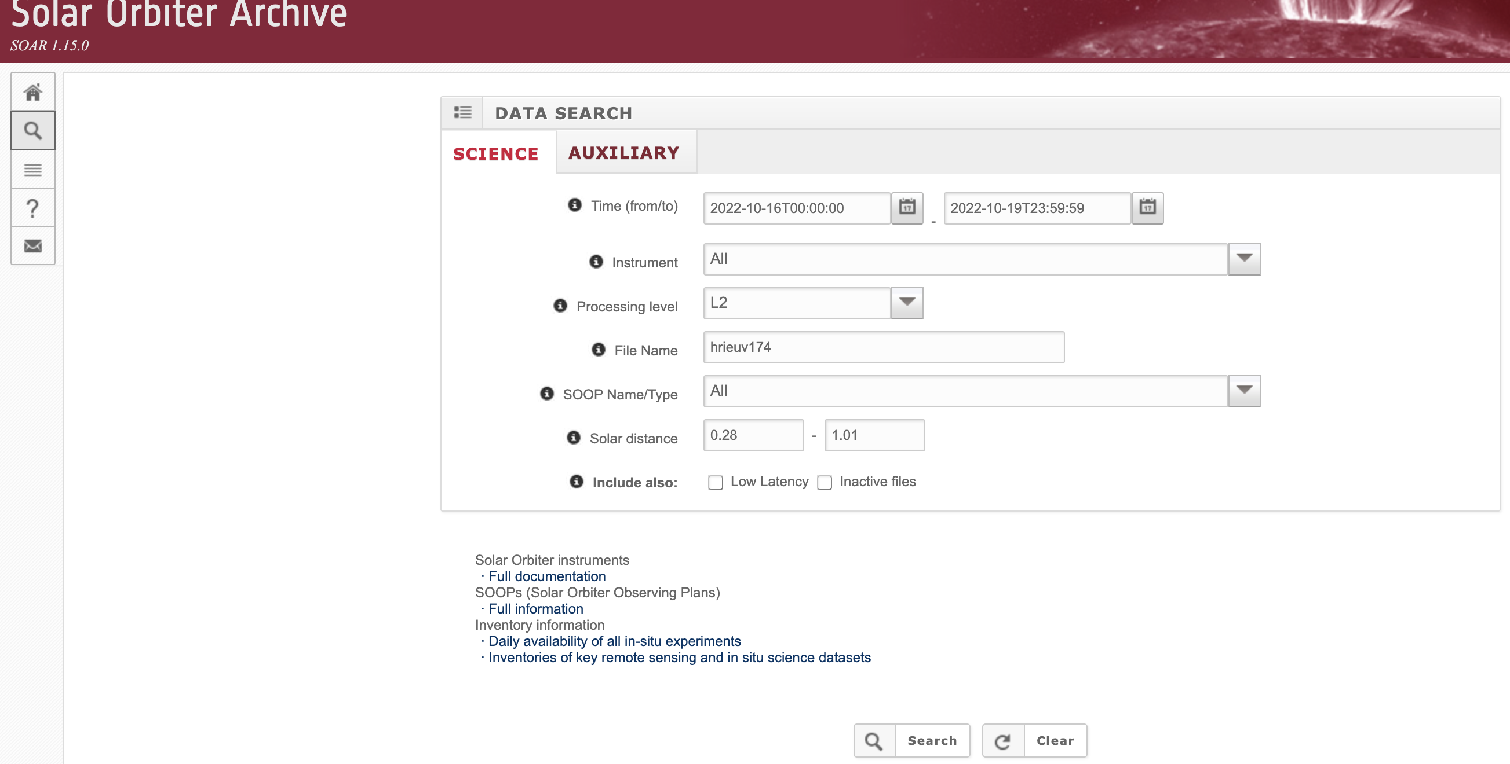This screenshot has width=1510, height=764.
Task: Click the SOAR 1.15.0 version text
Action: click(x=50, y=45)
